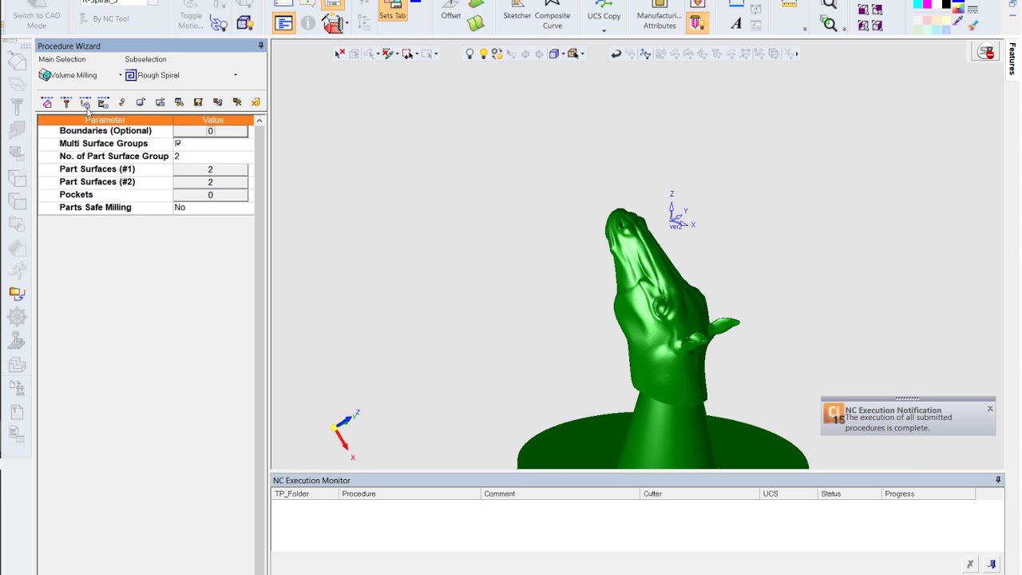Click the Part Surfaces (#1) value button
This screenshot has width=1022, height=575.
point(211,169)
